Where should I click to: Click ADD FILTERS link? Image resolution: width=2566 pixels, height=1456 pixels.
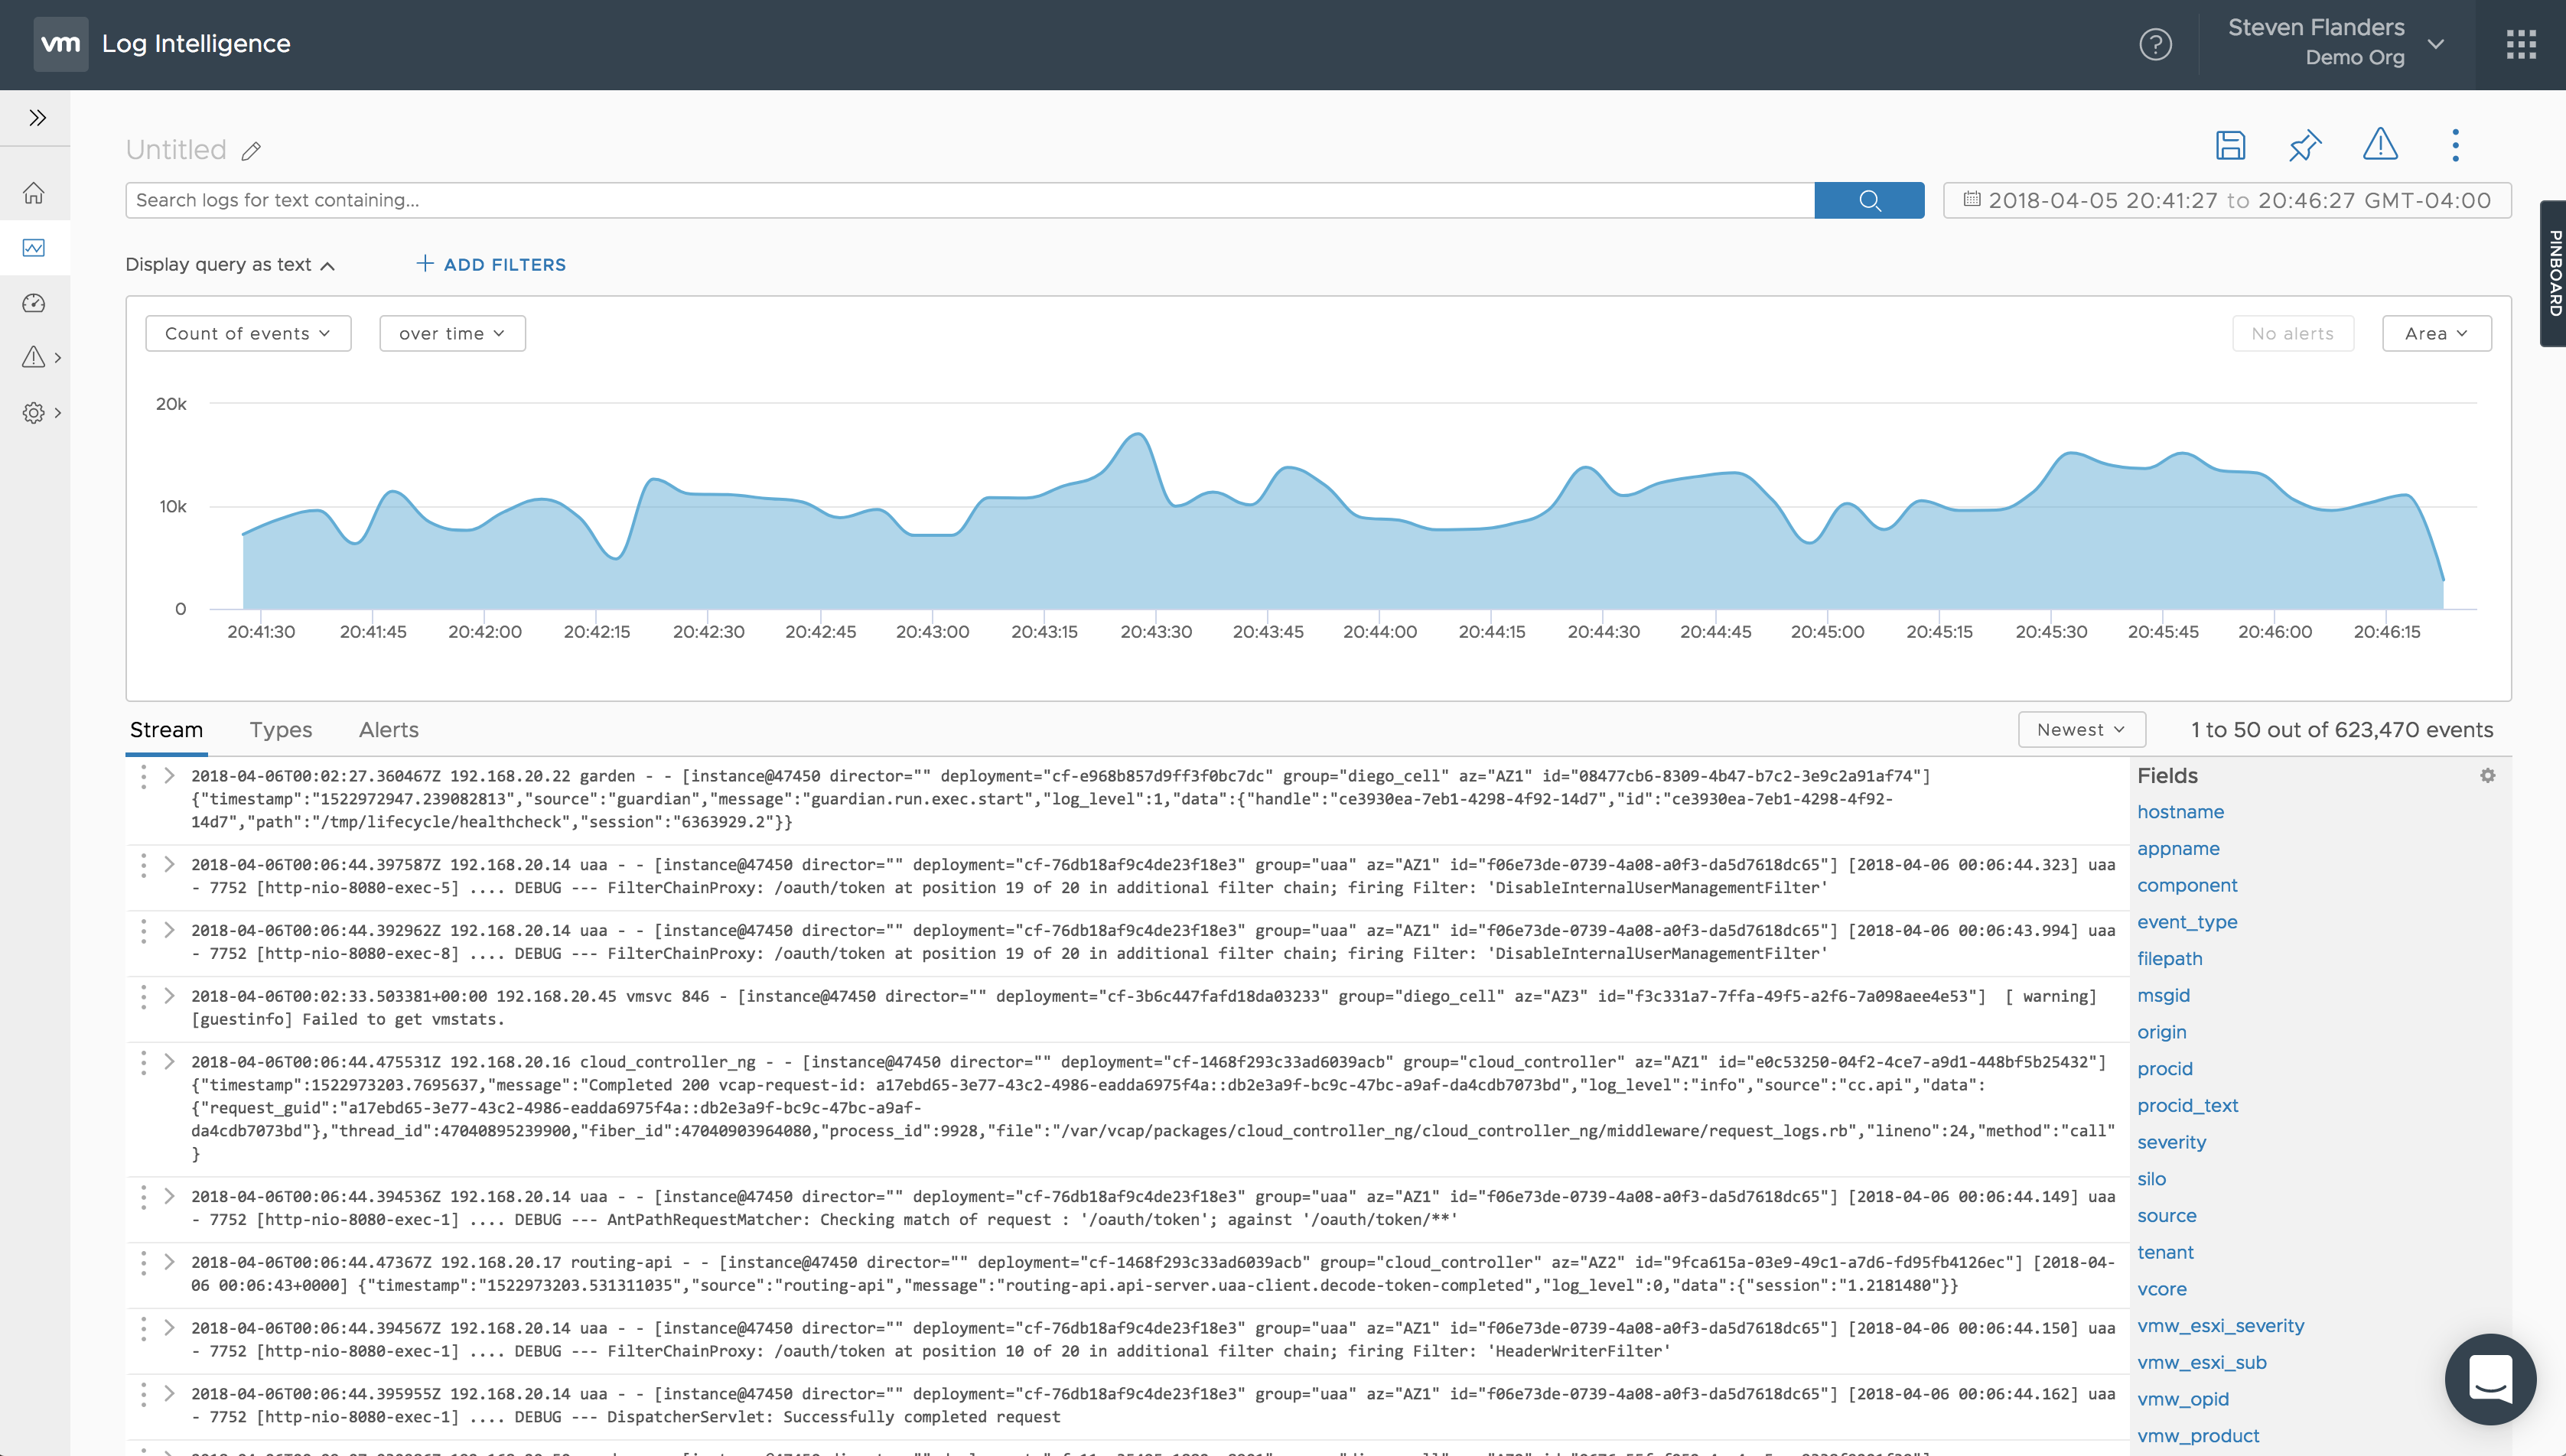491,265
